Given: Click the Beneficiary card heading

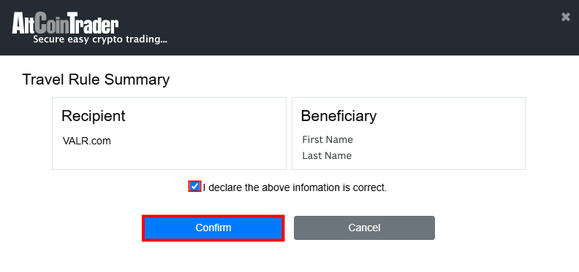Looking at the screenshot, I should tap(338, 116).
